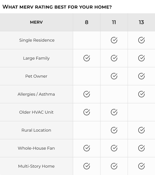
Task: Click the MERV 13 checkmark for Rural Location
Action: (141, 130)
